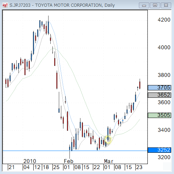The image size is (174, 174).
Task: Close the Toyota Motor chart window
Action: click(x=166, y=5)
